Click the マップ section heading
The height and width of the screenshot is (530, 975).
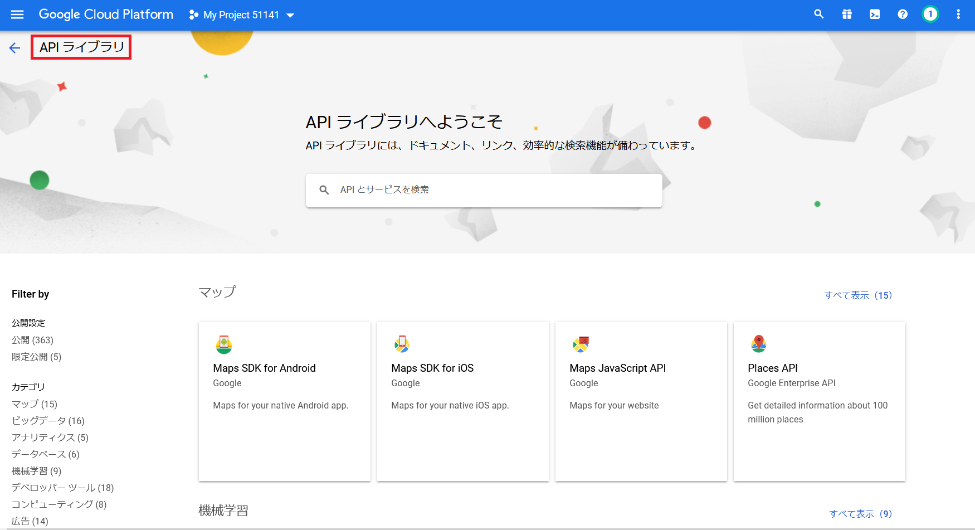(x=217, y=292)
